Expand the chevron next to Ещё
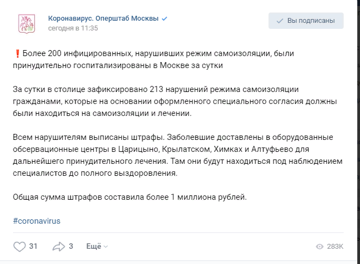 click(x=106, y=247)
